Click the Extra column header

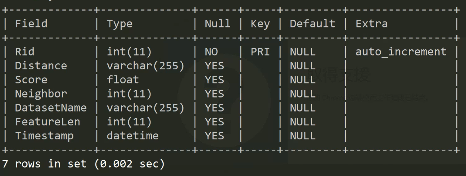click(372, 24)
